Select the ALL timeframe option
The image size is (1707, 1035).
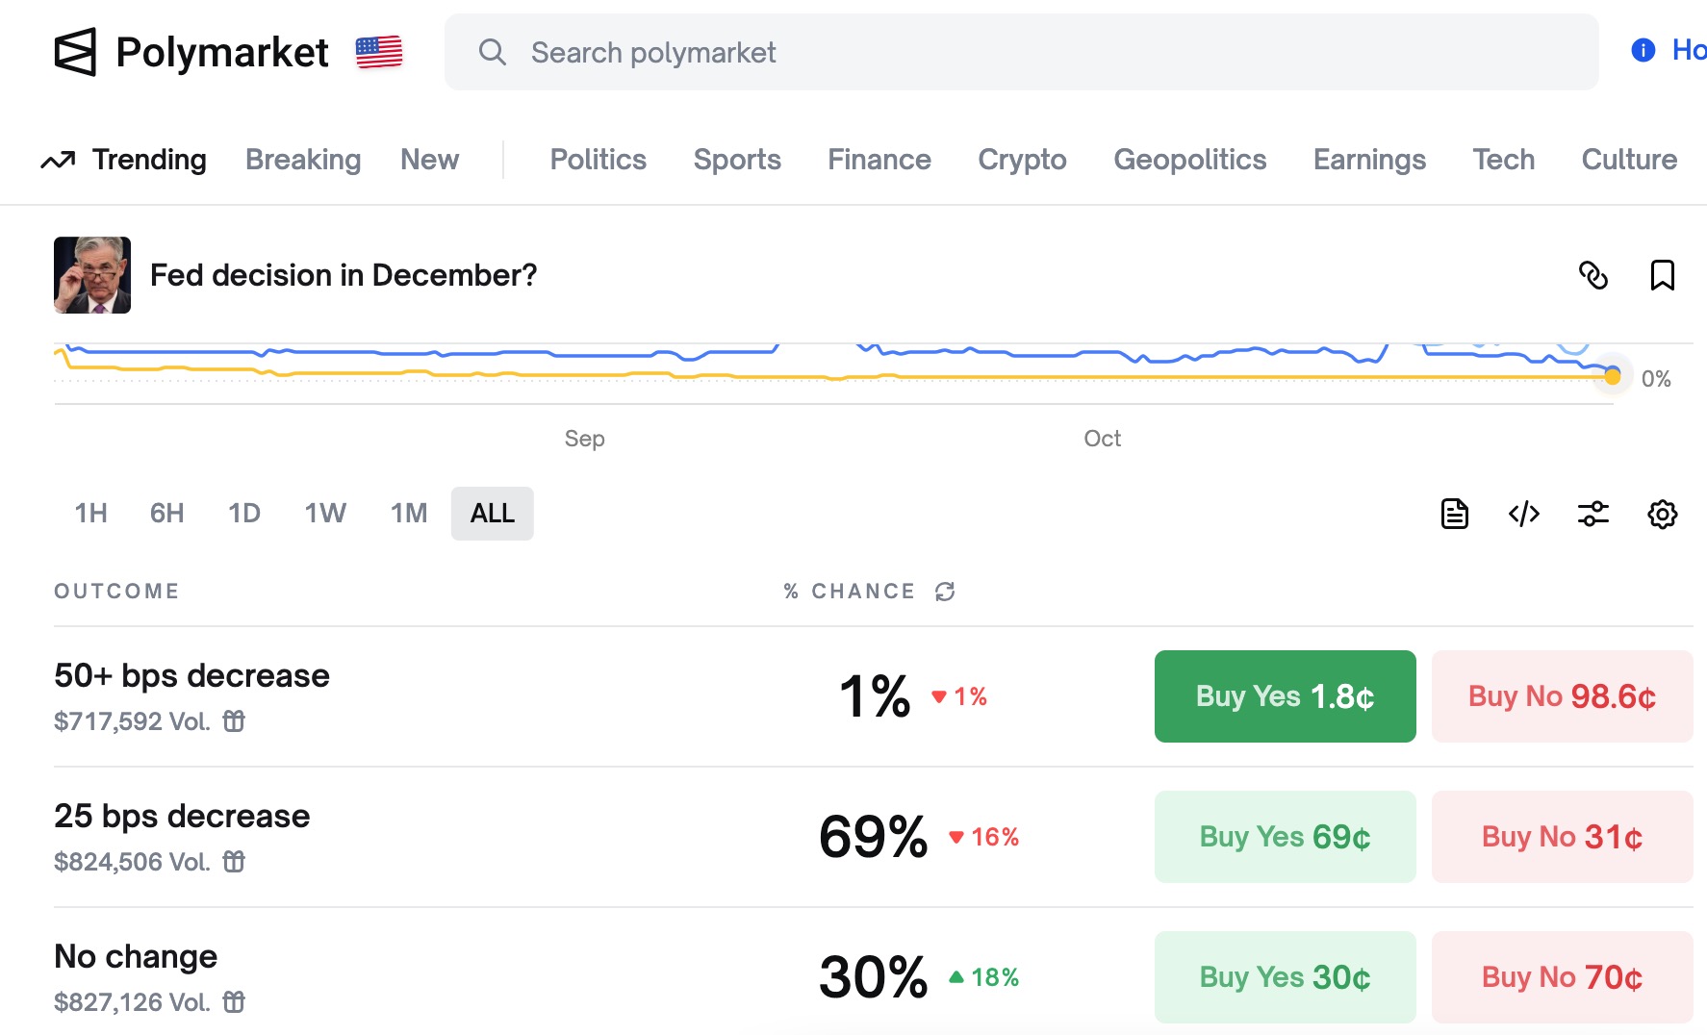tap(492, 514)
